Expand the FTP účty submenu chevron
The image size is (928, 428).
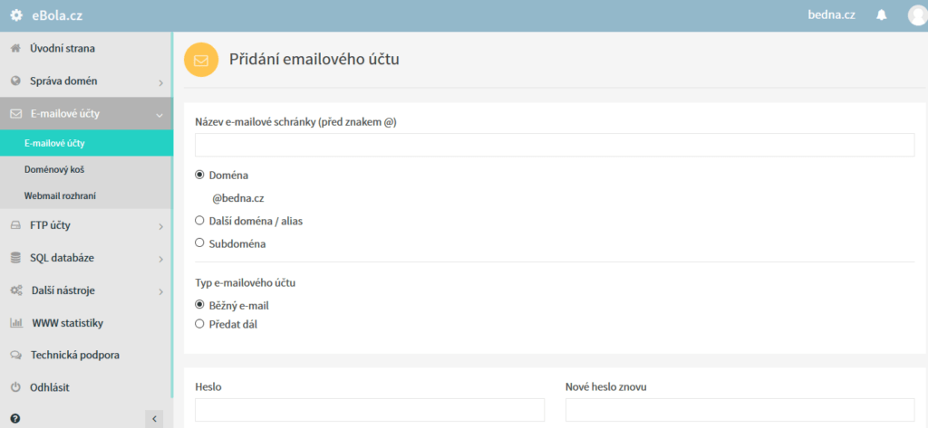point(160,226)
